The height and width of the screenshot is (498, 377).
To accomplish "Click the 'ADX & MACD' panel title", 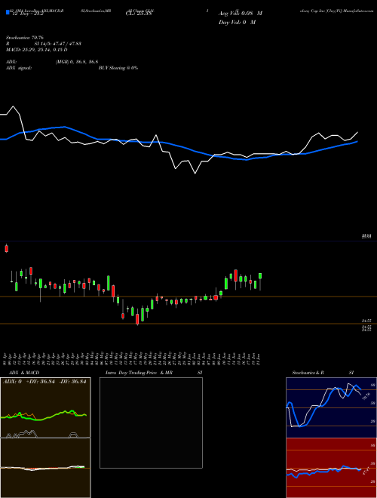I will point(24,373).
